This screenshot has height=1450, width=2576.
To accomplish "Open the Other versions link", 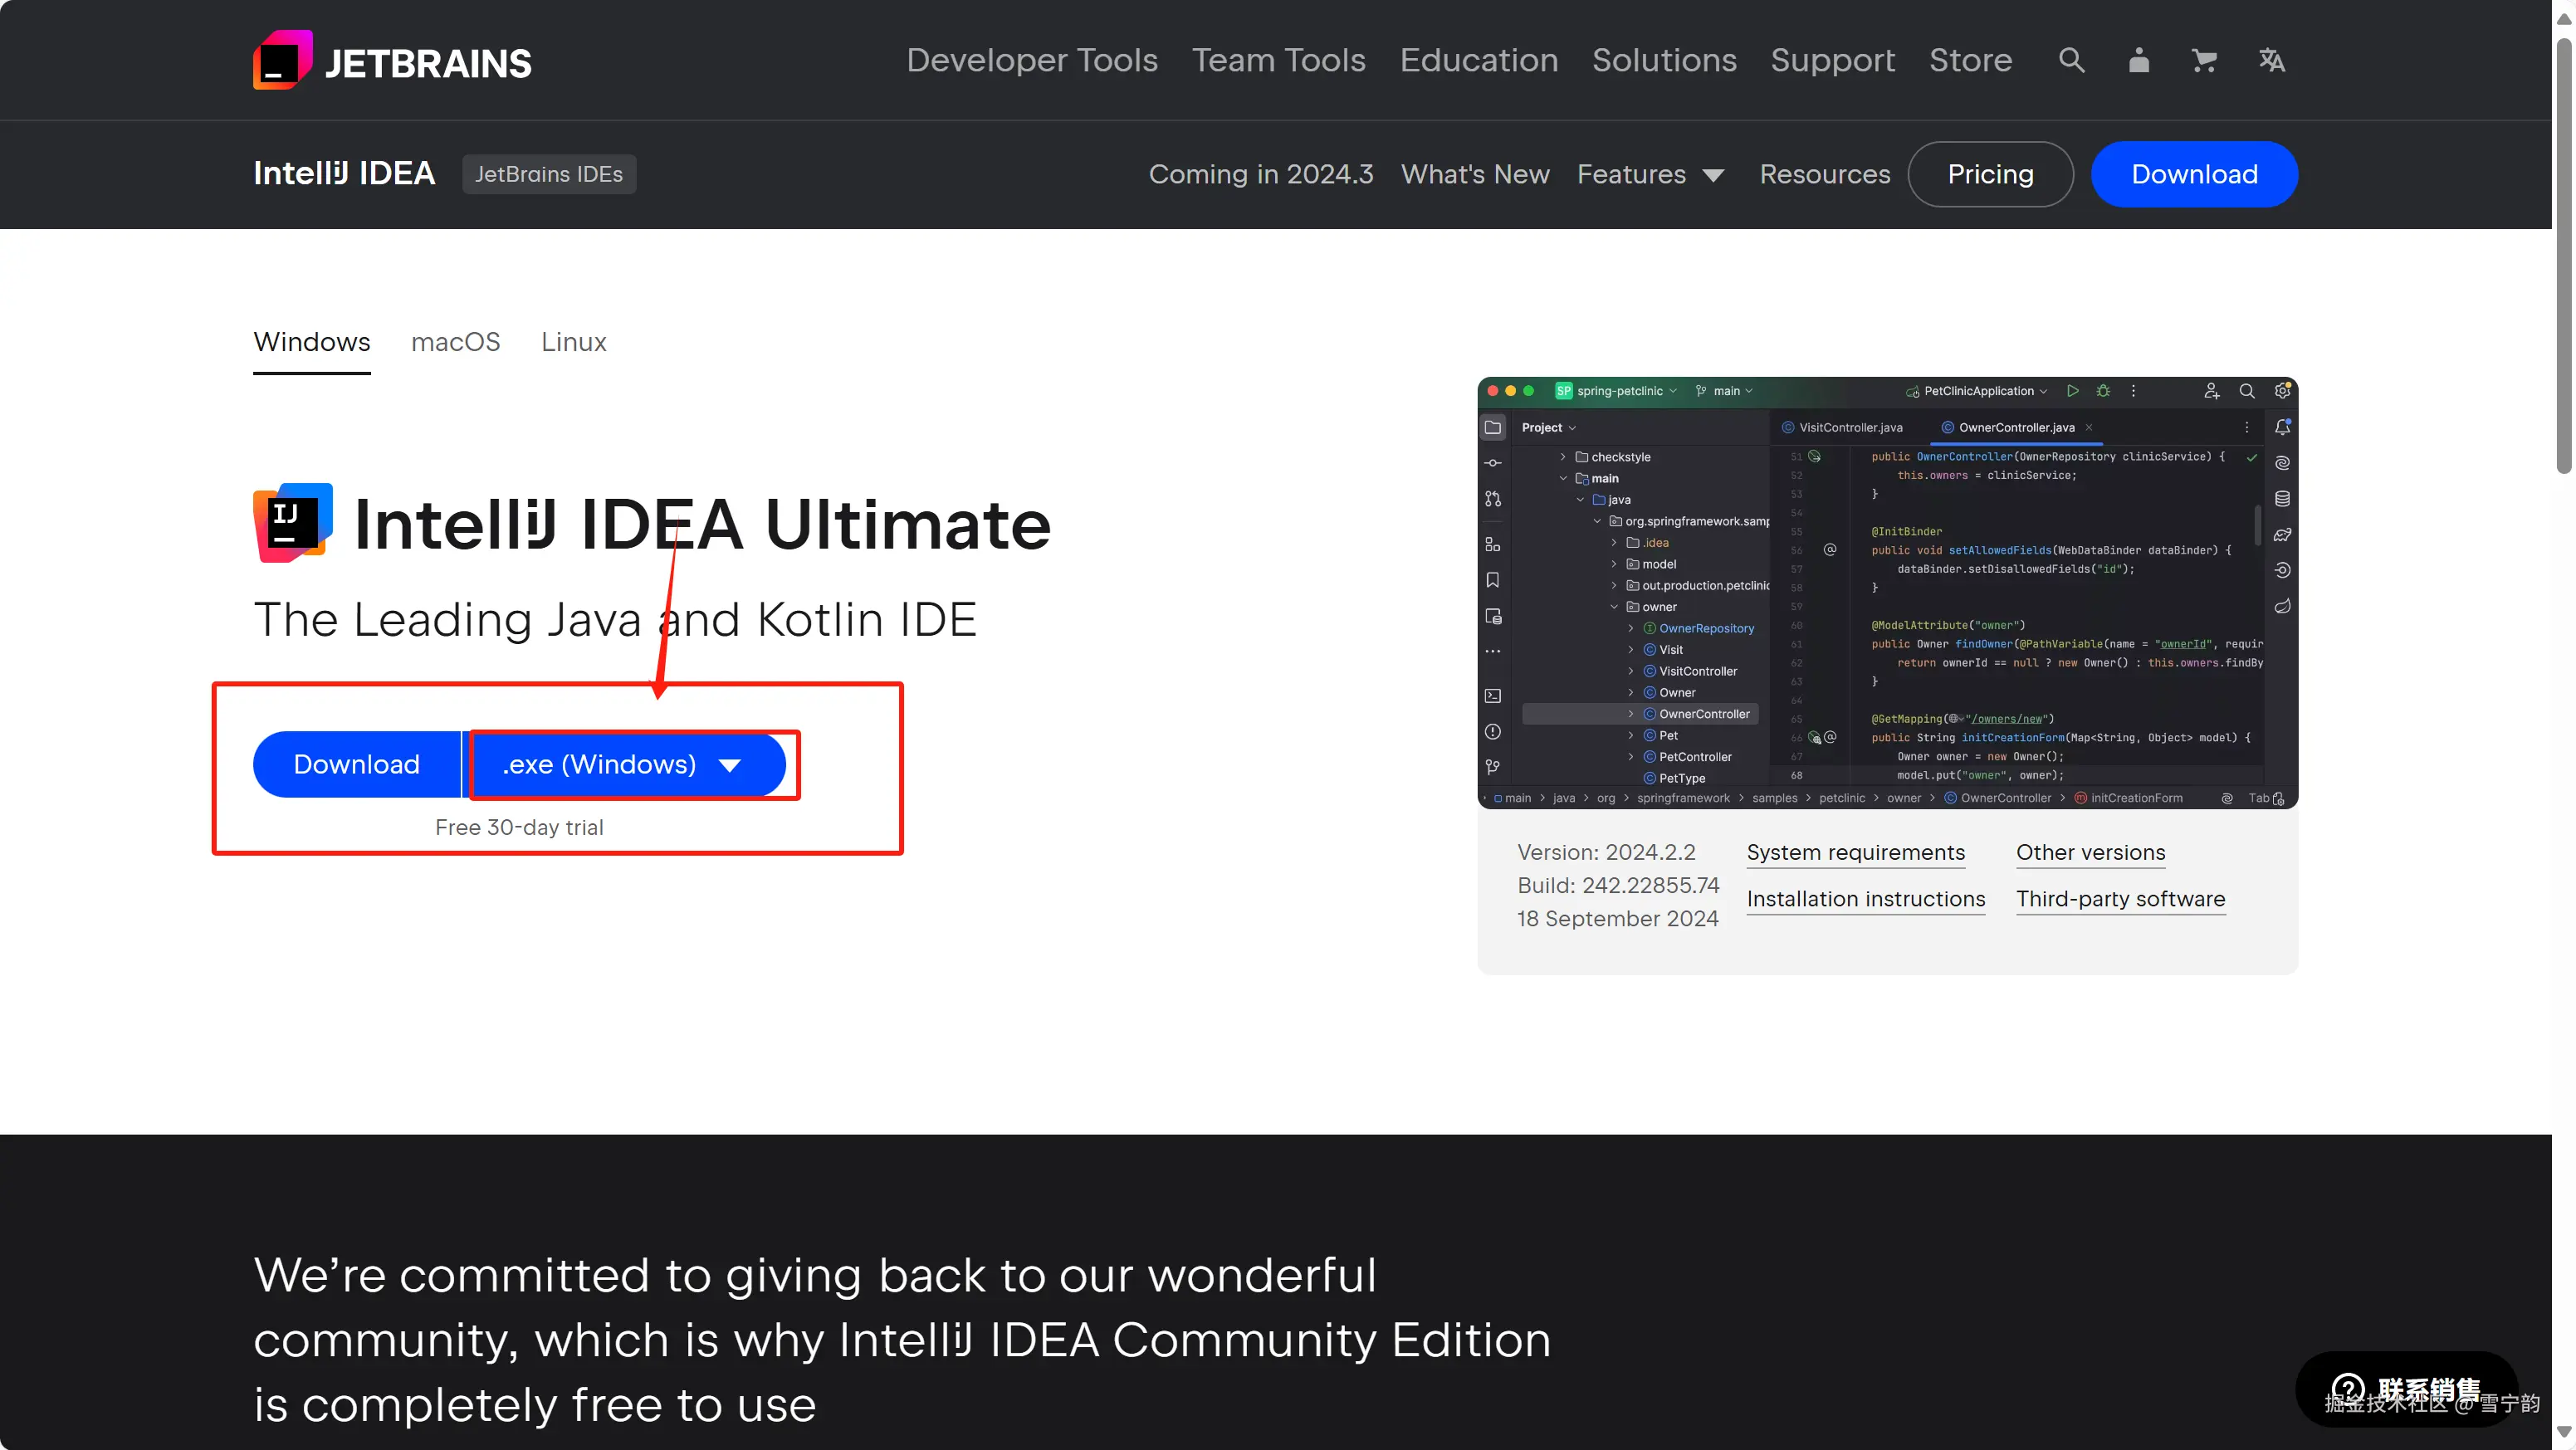I will [2090, 852].
